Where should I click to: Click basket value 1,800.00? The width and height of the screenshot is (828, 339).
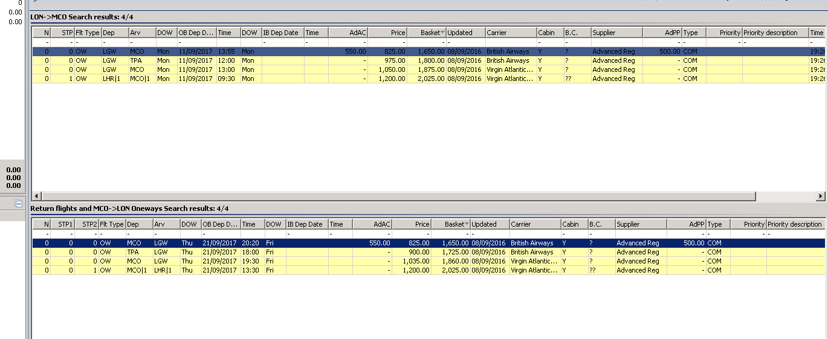pos(426,60)
